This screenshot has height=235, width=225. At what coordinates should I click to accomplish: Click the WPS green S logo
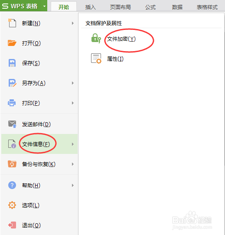pyautogui.click(x=5, y=6)
